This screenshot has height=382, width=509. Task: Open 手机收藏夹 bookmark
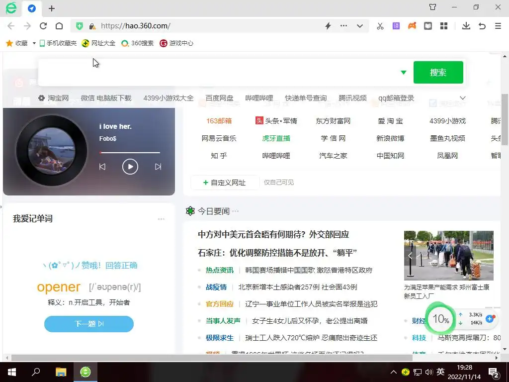pyautogui.click(x=58, y=43)
